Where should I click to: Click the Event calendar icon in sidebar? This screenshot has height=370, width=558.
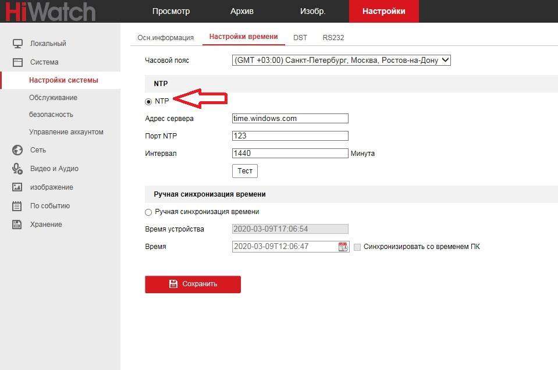17,206
